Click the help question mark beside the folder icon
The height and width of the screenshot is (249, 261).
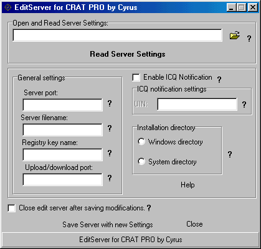(x=249, y=39)
